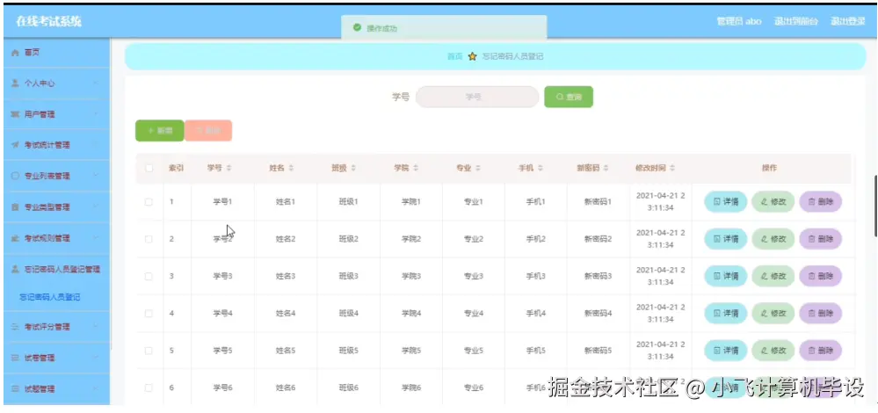The width and height of the screenshot is (878, 413).
Task: Expand the 用户管理 chevron in sidebar
Action: 95,114
